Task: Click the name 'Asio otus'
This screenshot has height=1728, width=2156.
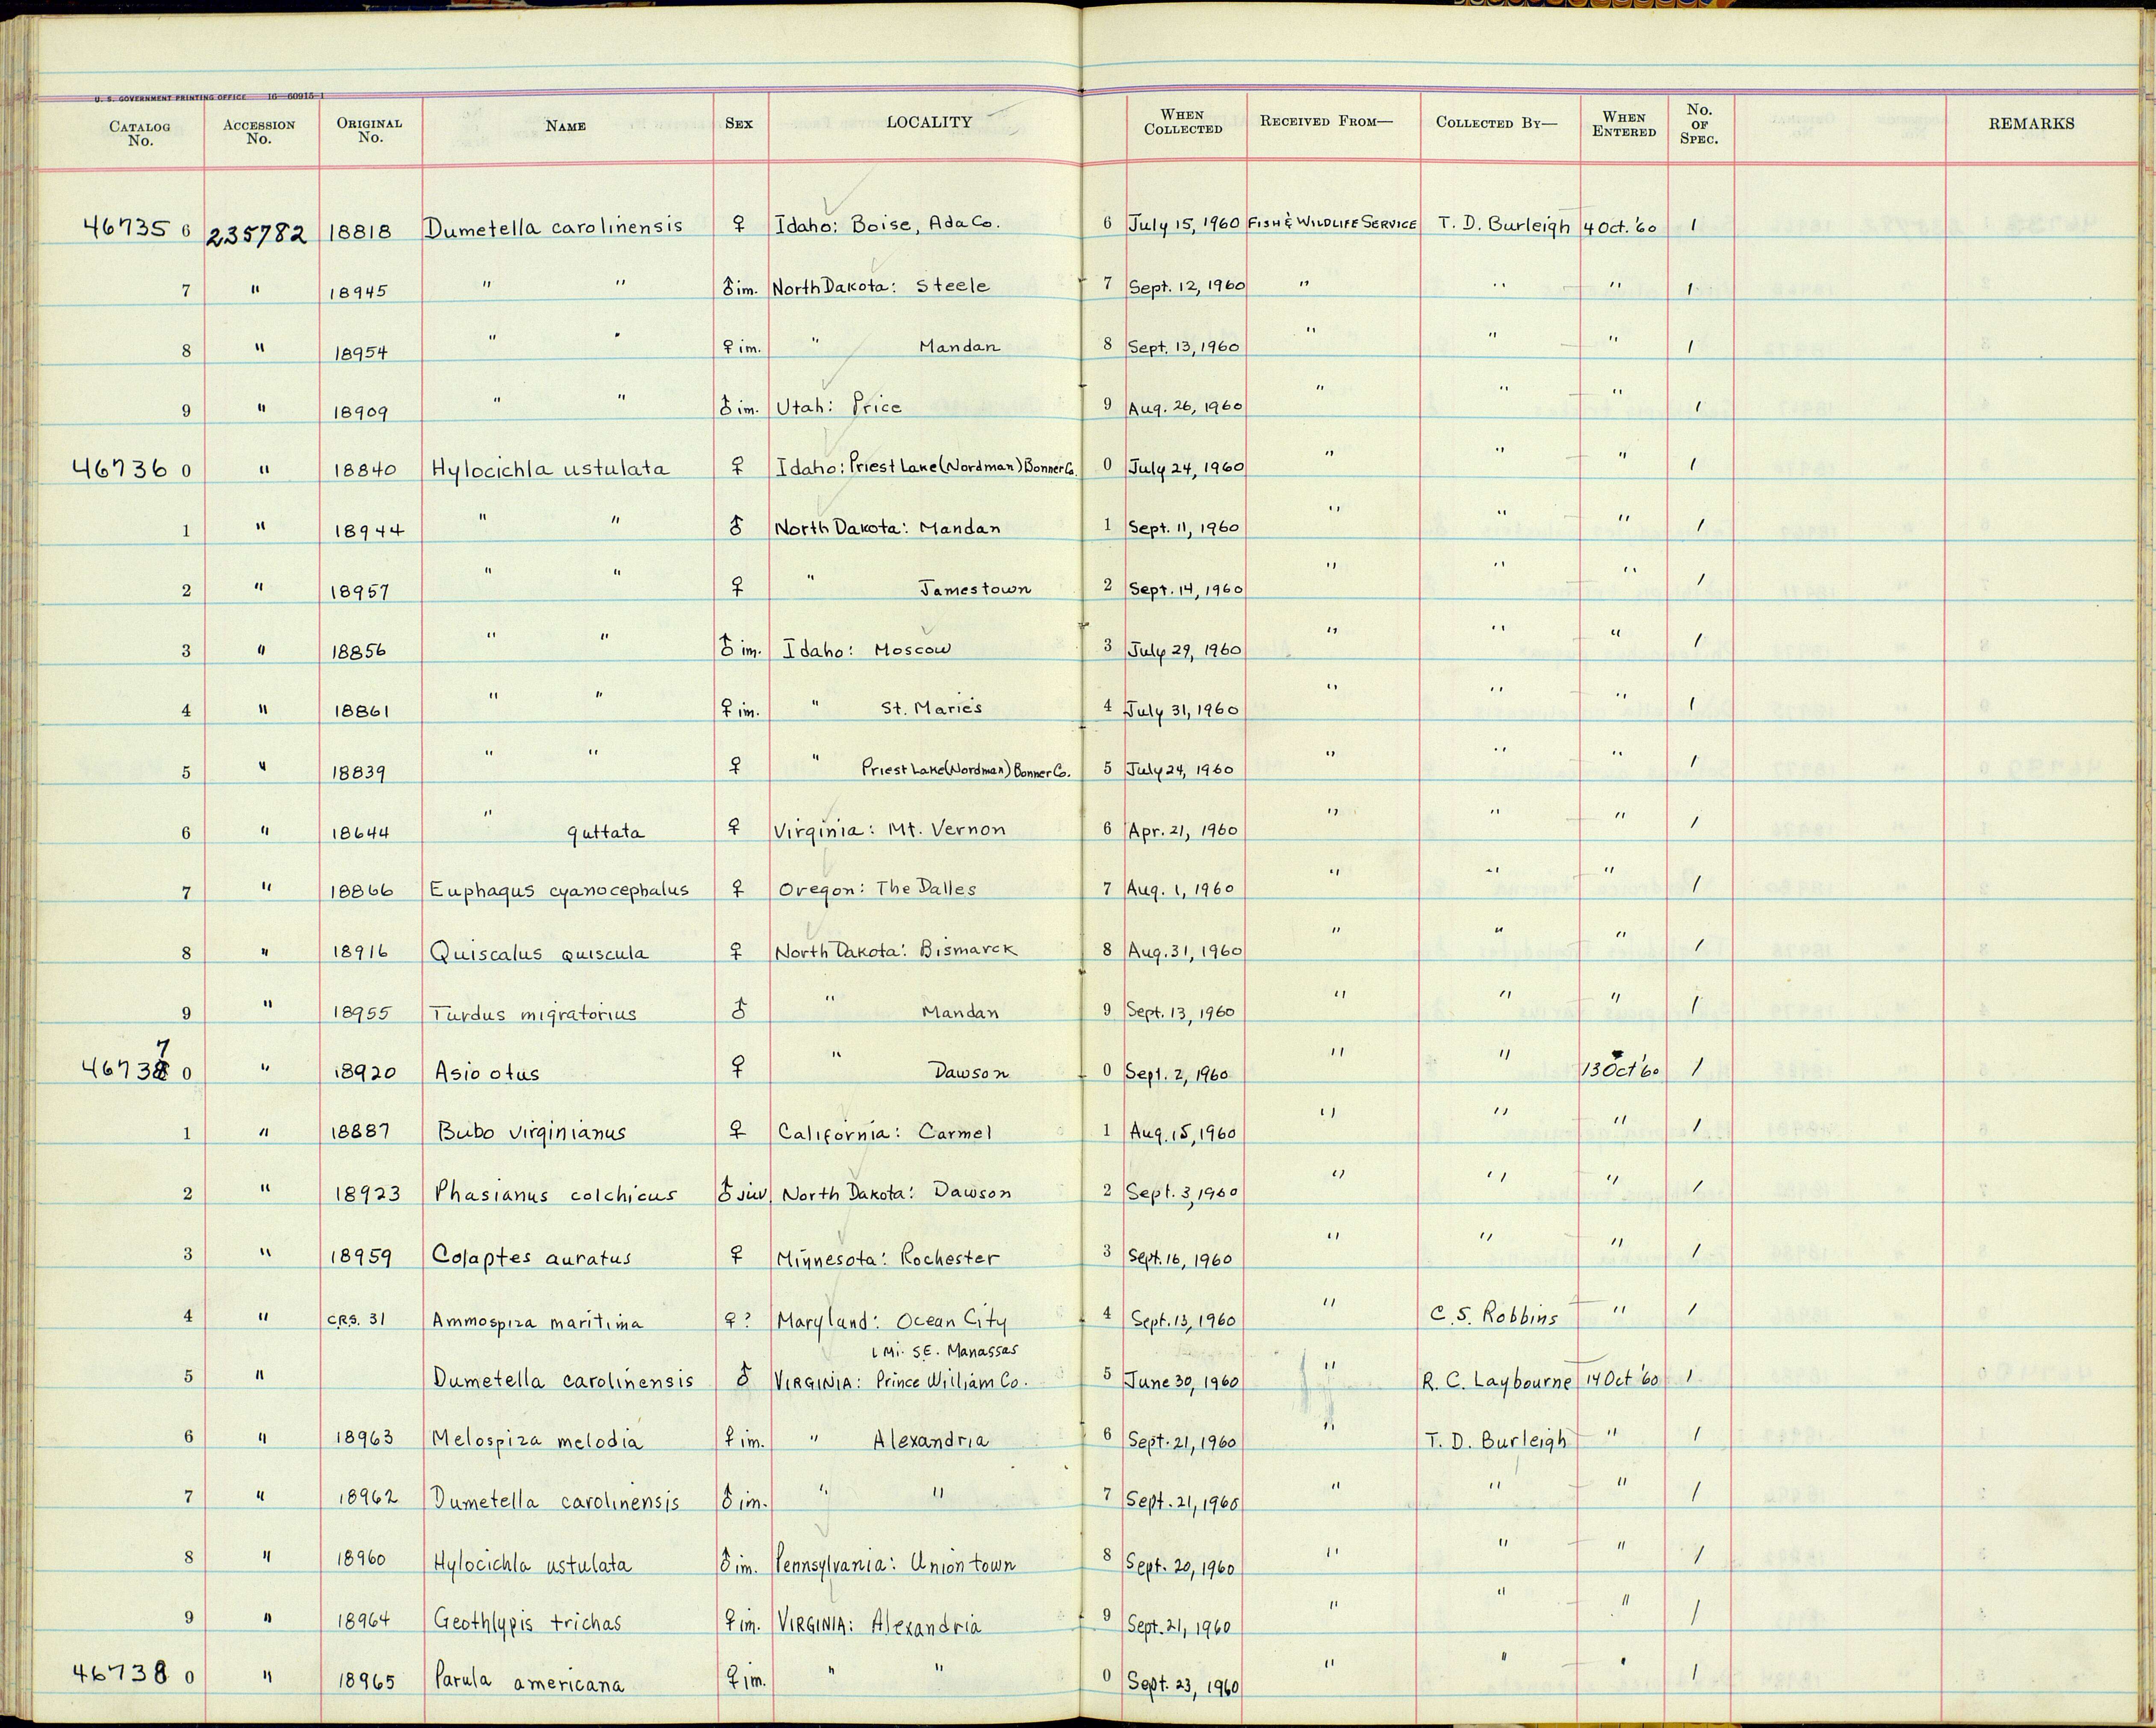Action: tap(487, 1072)
